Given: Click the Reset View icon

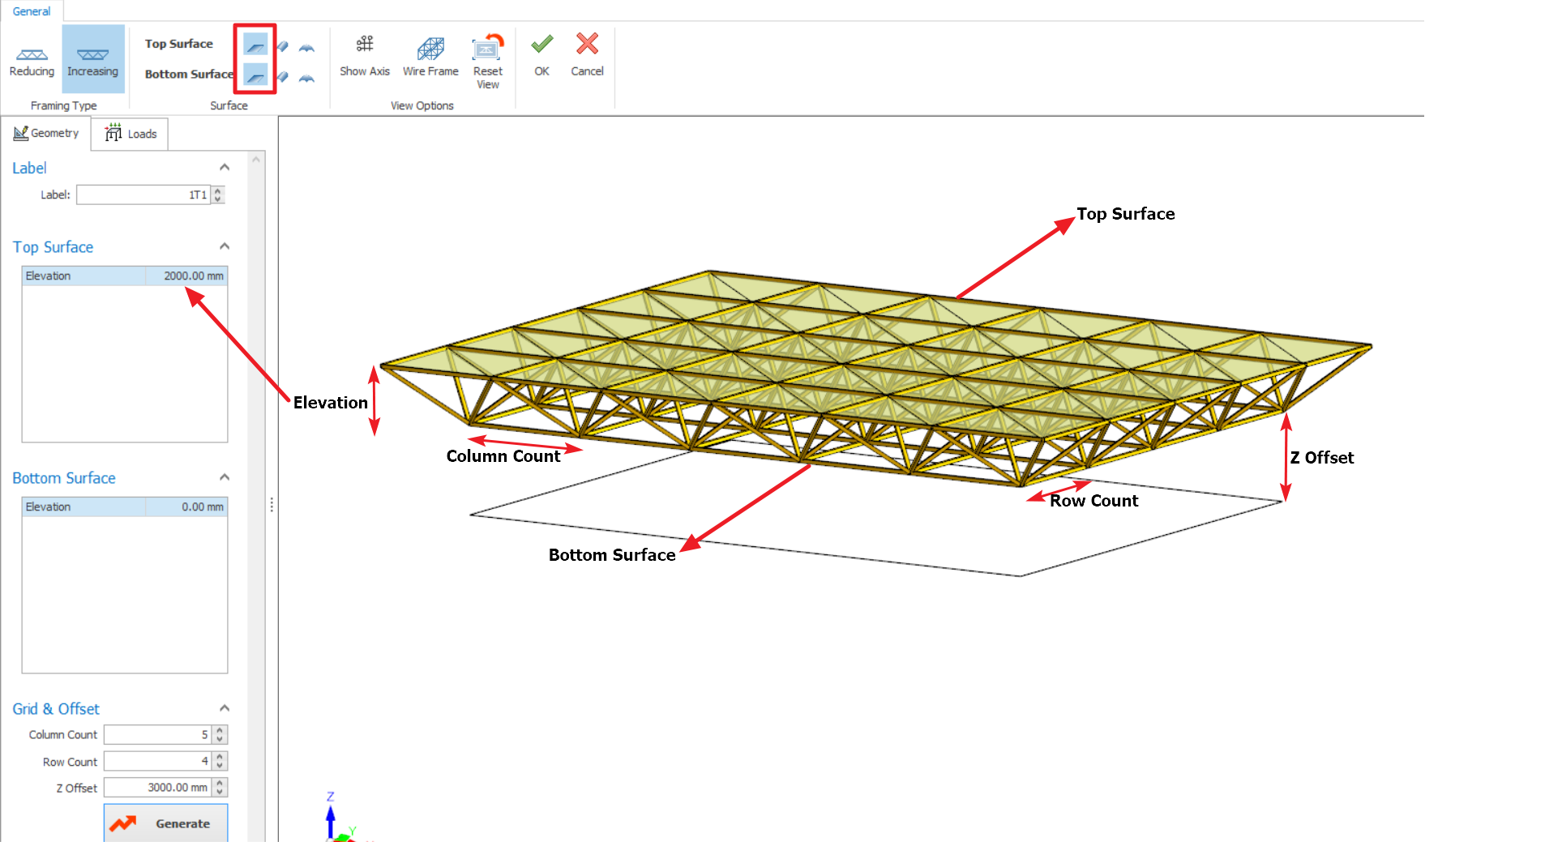Looking at the screenshot, I should 487,58.
